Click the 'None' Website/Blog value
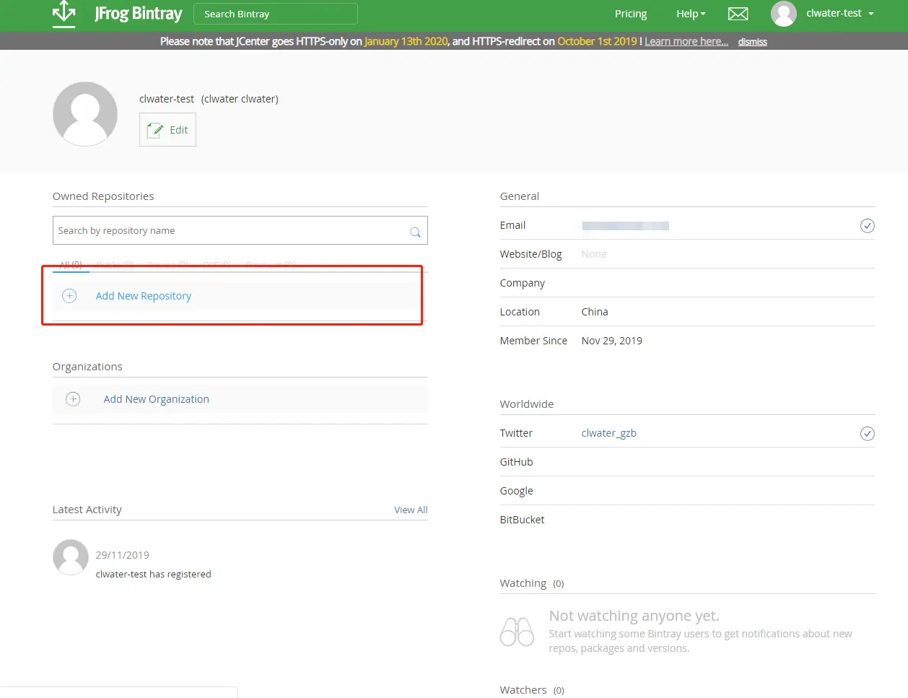908x698 pixels. click(x=594, y=254)
